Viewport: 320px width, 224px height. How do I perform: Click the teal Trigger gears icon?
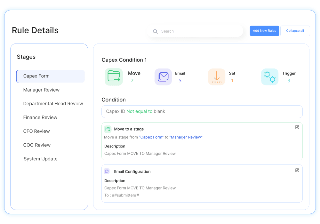point(269,77)
